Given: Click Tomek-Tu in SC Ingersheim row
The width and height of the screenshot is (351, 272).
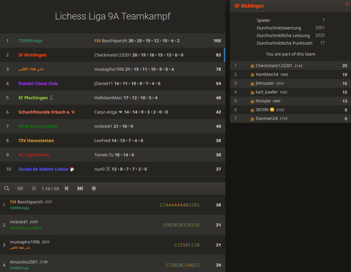Looking at the screenshot, I should (x=104, y=155).
